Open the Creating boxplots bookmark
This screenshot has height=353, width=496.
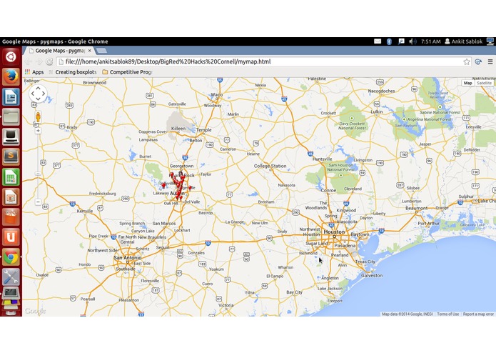[73, 72]
